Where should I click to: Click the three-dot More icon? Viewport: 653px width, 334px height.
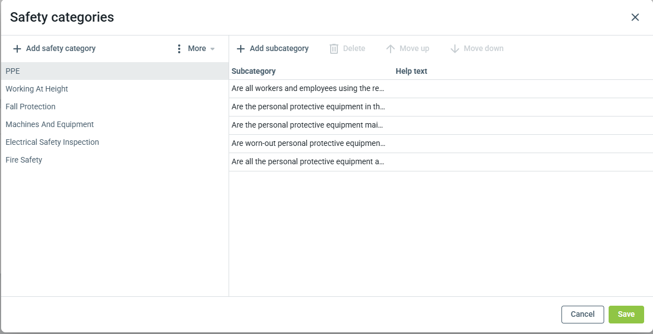click(x=179, y=49)
